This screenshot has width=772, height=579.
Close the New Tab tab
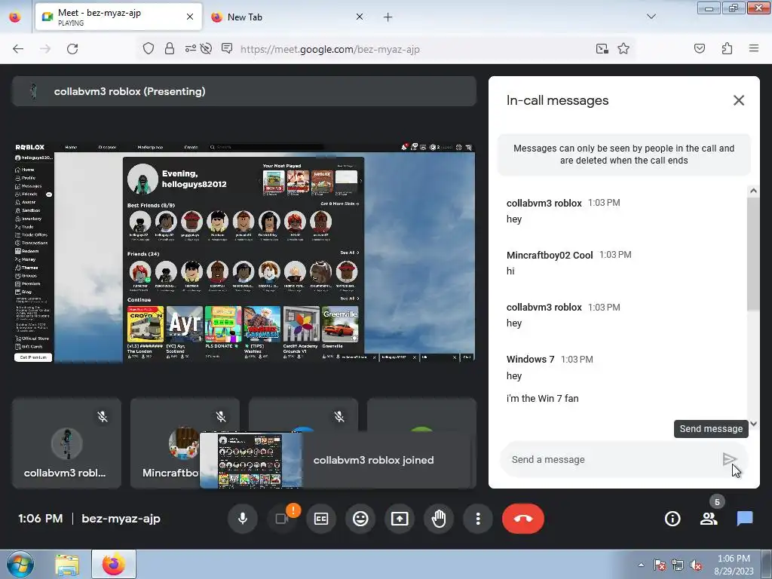(x=360, y=17)
